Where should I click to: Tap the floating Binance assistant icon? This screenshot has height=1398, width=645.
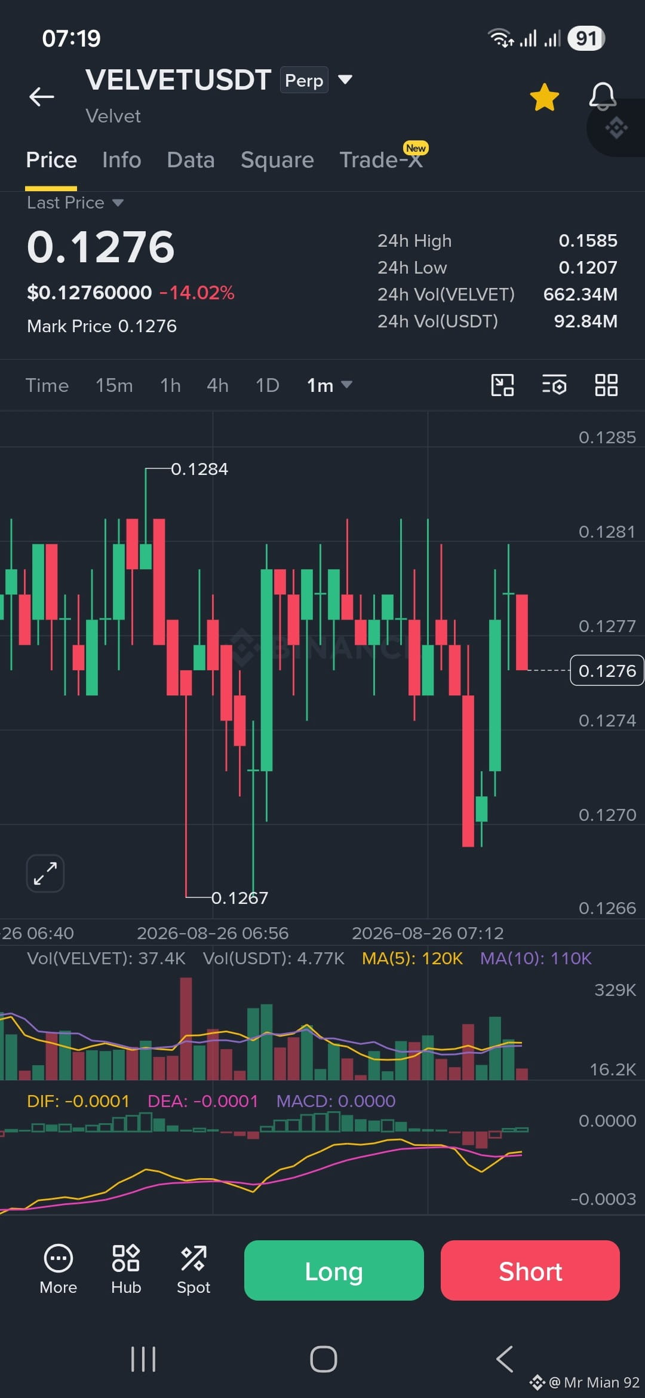pos(617,127)
